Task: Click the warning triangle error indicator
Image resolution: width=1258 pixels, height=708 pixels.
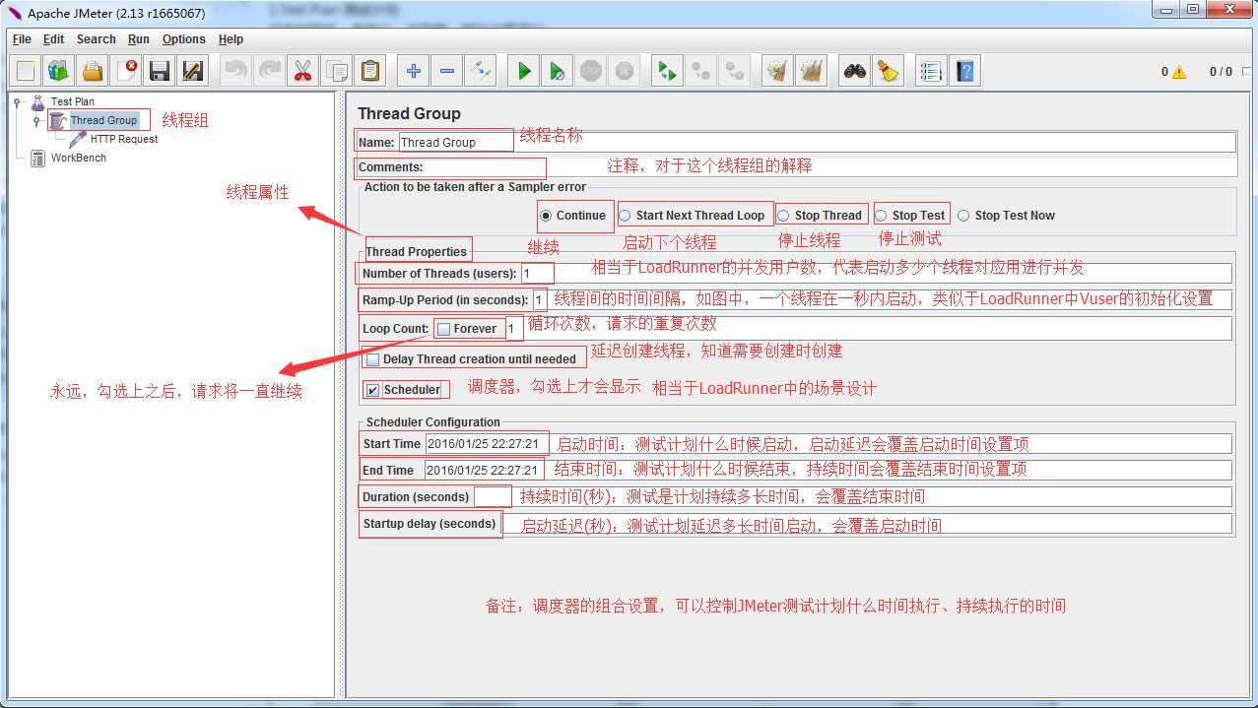Action: point(1179,72)
